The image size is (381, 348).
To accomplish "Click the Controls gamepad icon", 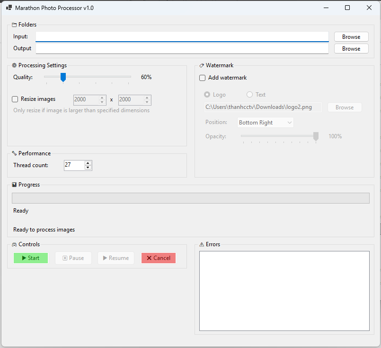I will click(14, 244).
